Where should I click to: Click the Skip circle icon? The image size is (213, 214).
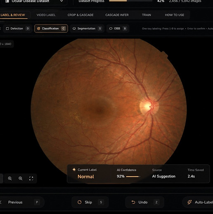(x=80, y=202)
